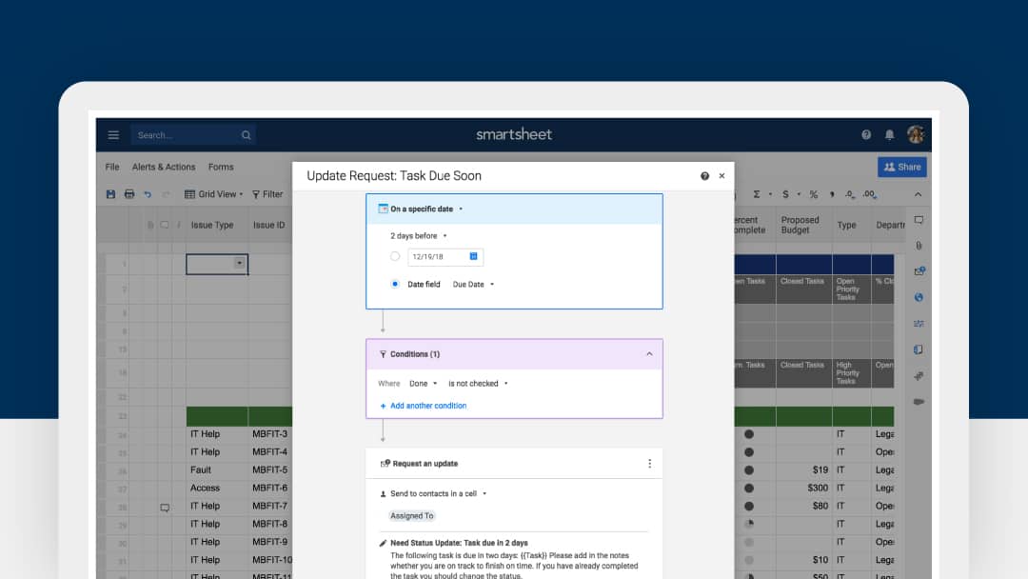The width and height of the screenshot is (1028, 579).
Task: Open the comments icon in right sidebar
Action: [919, 220]
